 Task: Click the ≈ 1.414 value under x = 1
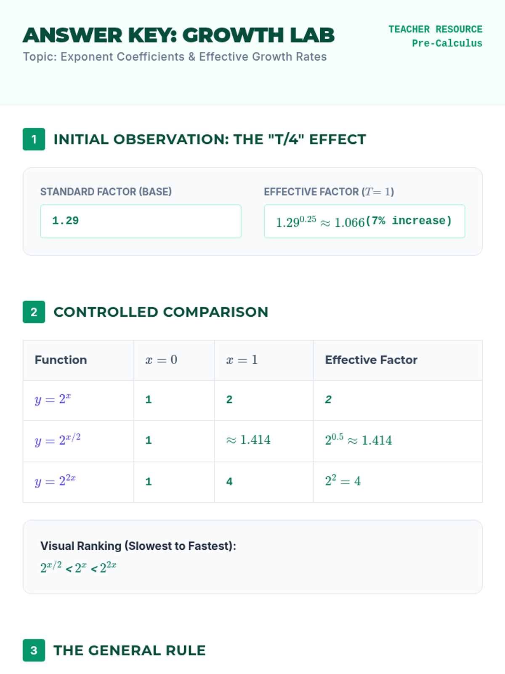coord(248,440)
